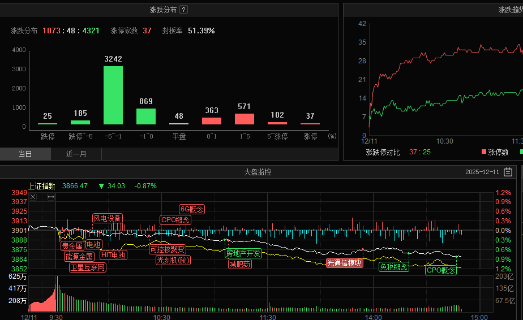
Task: Click the green down triangle by index change
Action: point(101,186)
